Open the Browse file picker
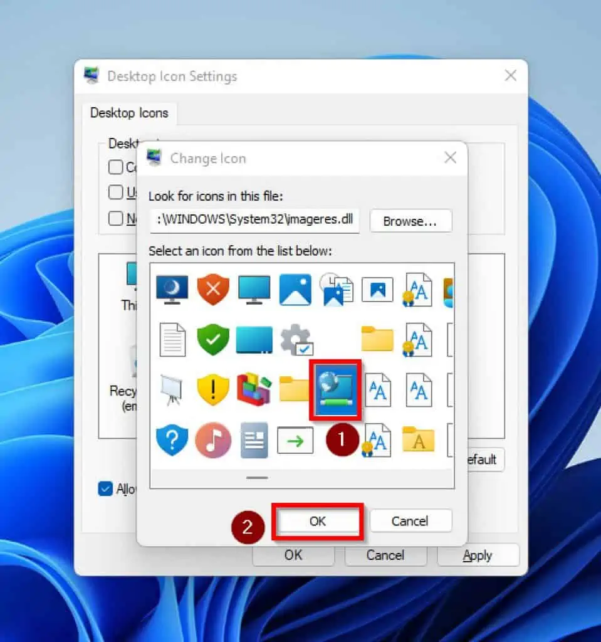601x642 pixels. [x=410, y=221]
